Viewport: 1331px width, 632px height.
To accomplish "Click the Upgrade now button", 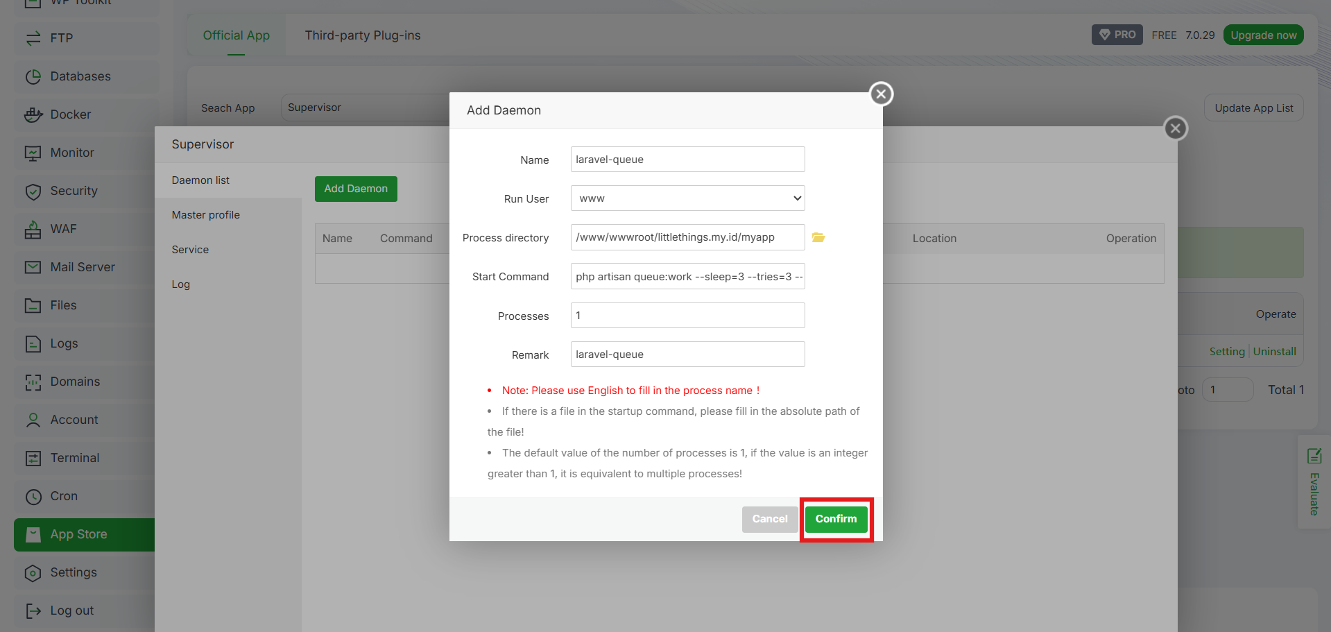I will click(1263, 35).
